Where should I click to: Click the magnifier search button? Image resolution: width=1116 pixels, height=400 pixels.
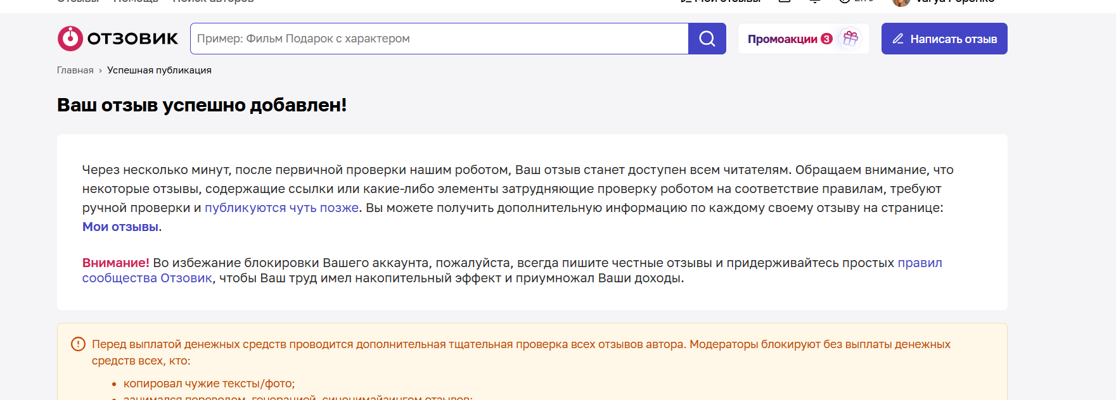pyautogui.click(x=707, y=39)
